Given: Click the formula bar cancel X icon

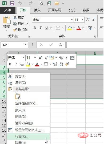Looking at the screenshot, I should [x=41, y=45].
